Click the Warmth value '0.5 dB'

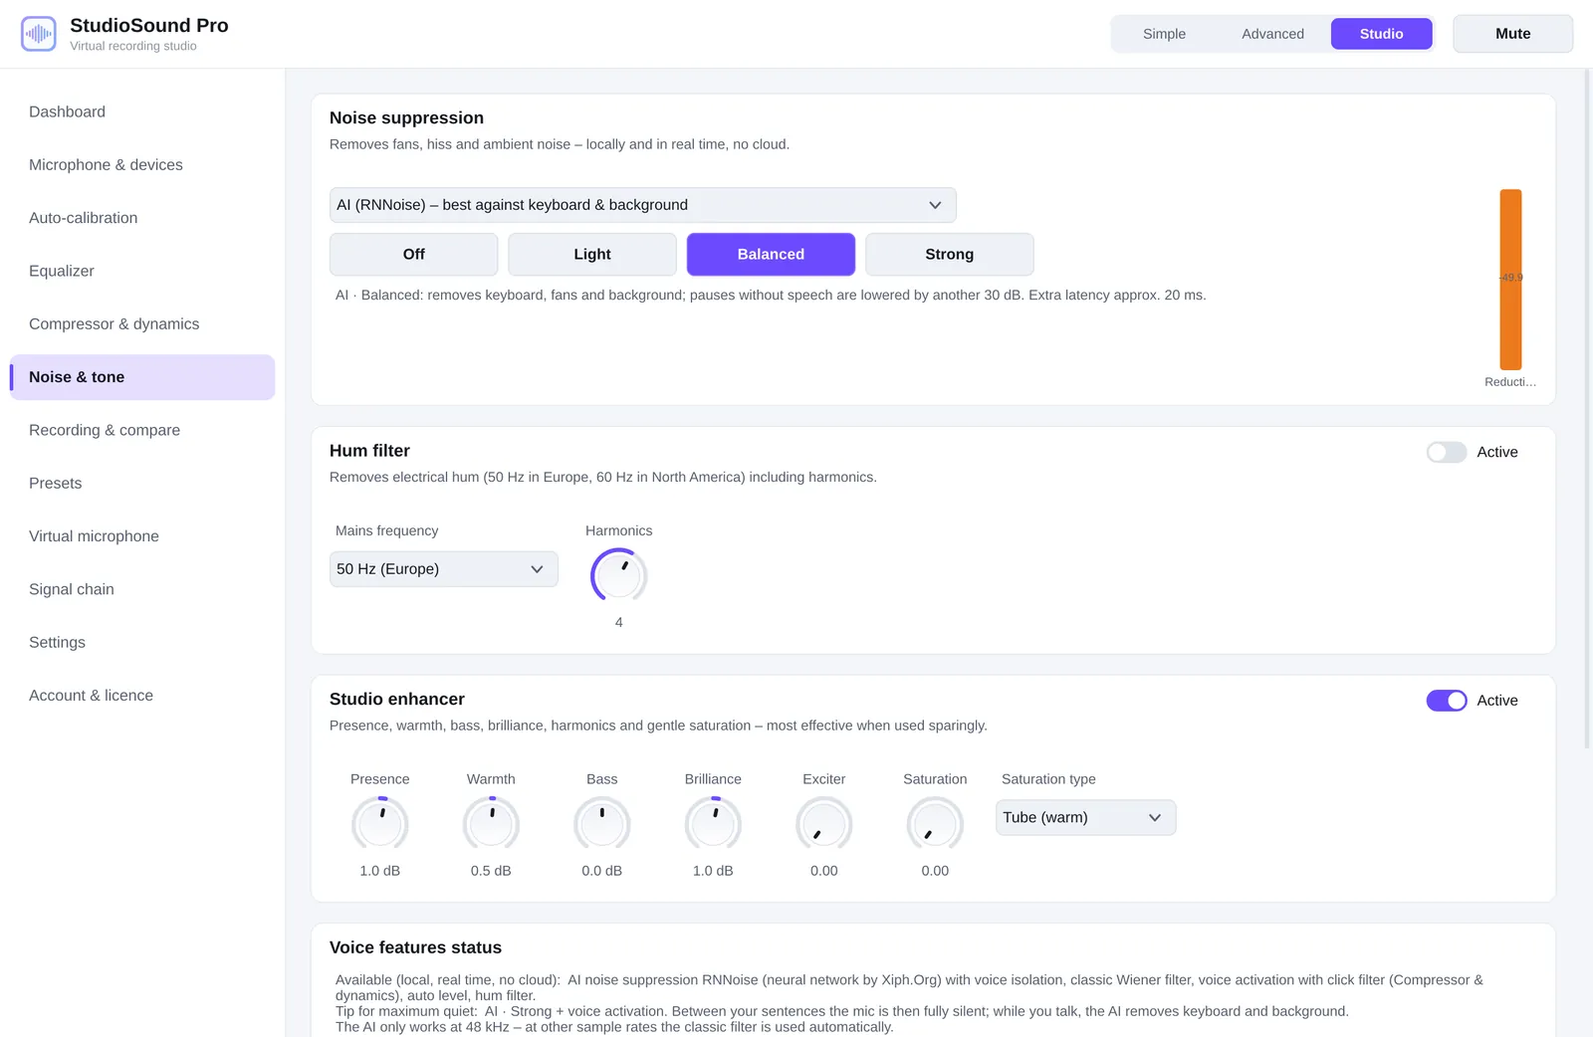coord(491,871)
